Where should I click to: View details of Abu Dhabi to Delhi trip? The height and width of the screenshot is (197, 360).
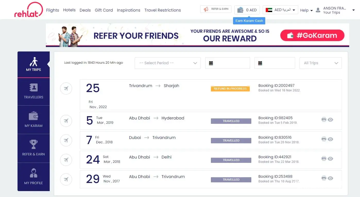(x=330, y=158)
